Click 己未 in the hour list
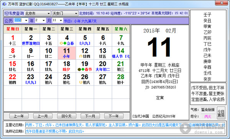The height and width of the screenshot is (139, 230). tap(207, 56)
